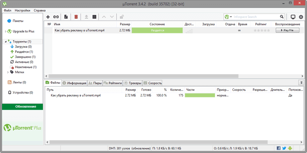The width and height of the screenshot is (307, 153).
Task: Expand the Upgrade to Plus arrow
Action: pos(6,31)
